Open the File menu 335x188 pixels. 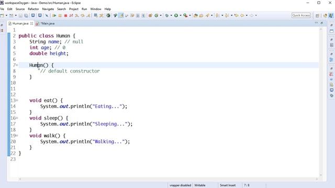(2, 9)
